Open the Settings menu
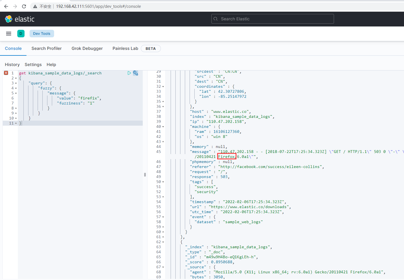The width and height of the screenshot is (404, 280). (33, 65)
